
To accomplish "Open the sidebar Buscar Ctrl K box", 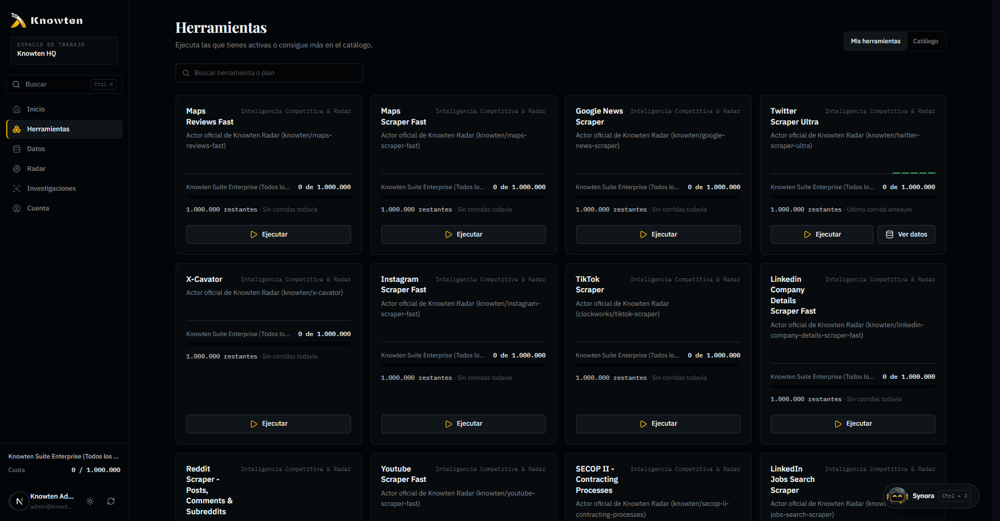I will (64, 84).
